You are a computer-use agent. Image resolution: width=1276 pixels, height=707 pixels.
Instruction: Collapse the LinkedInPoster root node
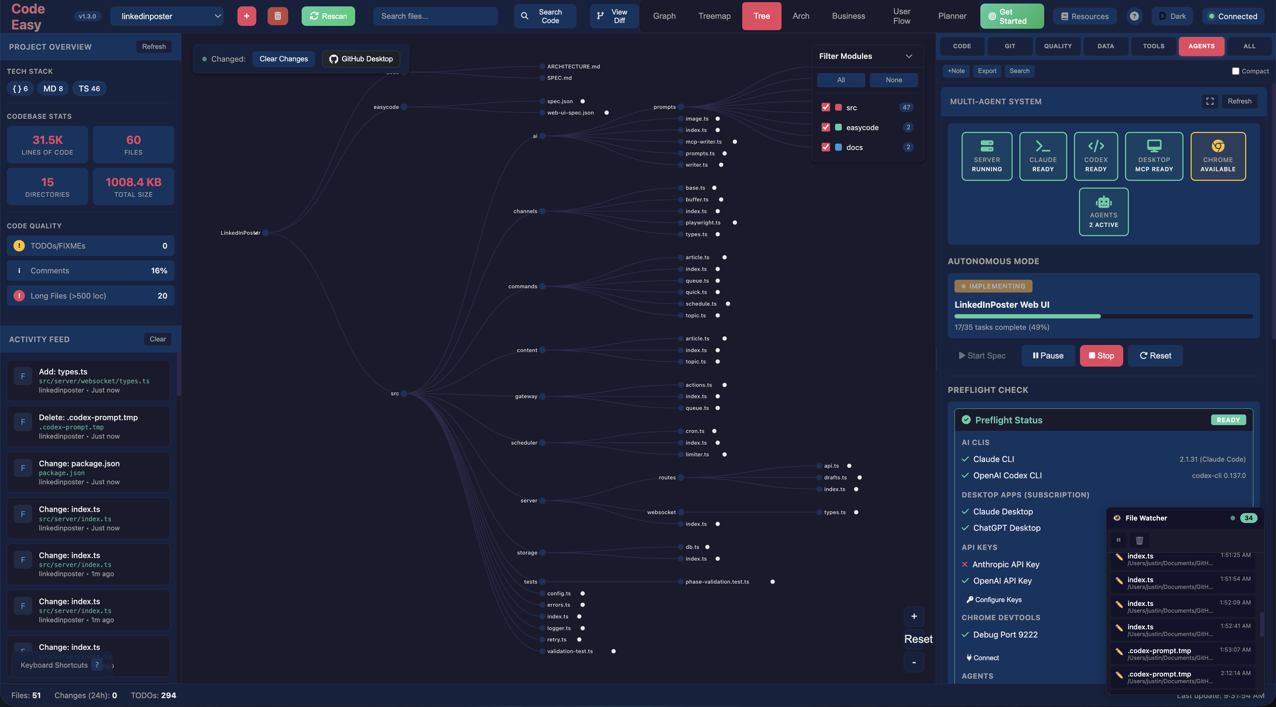click(265, 233)
